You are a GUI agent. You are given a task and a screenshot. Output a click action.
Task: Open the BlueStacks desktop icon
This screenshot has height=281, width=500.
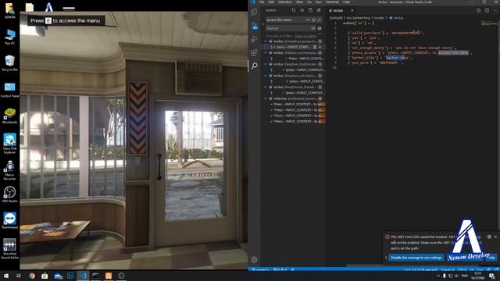(x=10, y=116)
